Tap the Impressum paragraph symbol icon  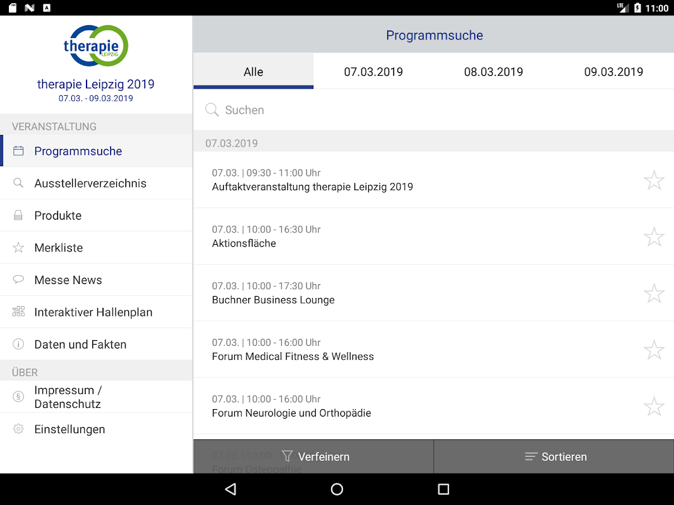pos(18,396)
